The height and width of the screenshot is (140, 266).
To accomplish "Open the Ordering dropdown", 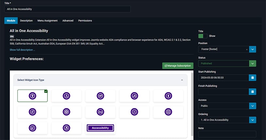I will point(253,120).
